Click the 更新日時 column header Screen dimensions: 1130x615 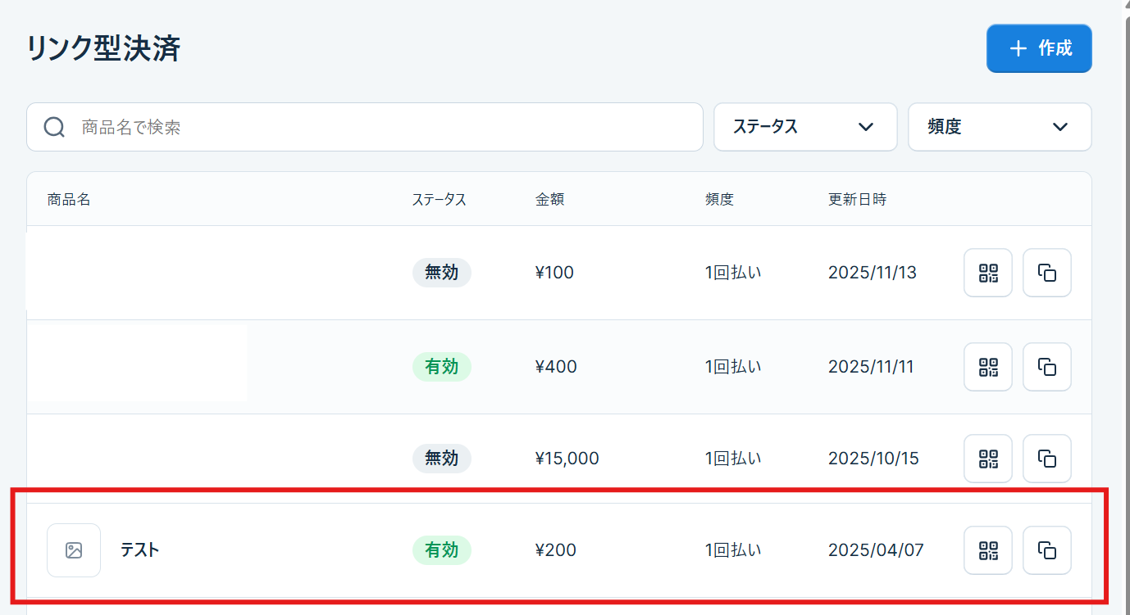[857, 199]
